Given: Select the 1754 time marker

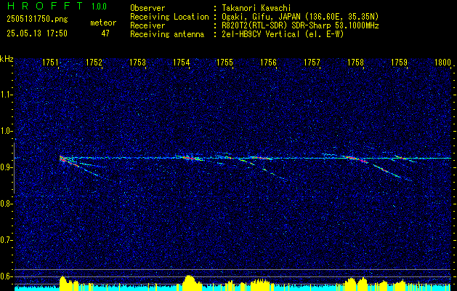Looking at the screenshot, I should (x=182, y=62).
